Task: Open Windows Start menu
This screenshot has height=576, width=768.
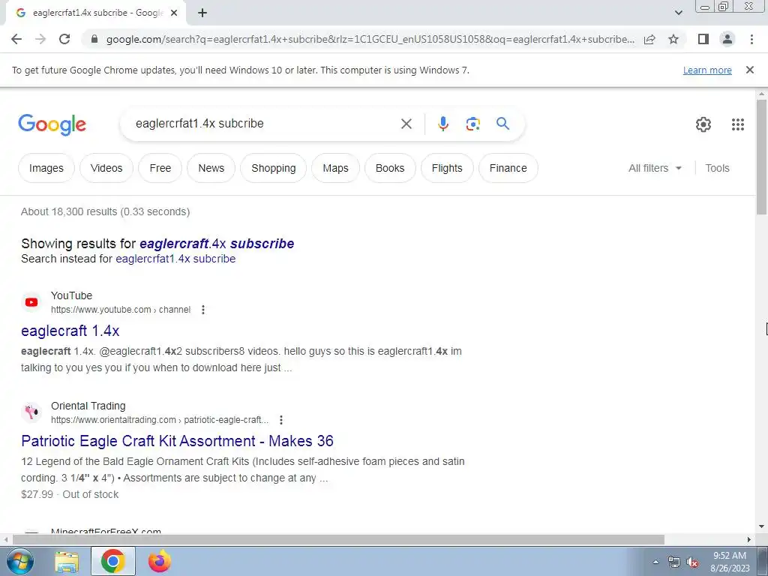Action: (20, 561)
